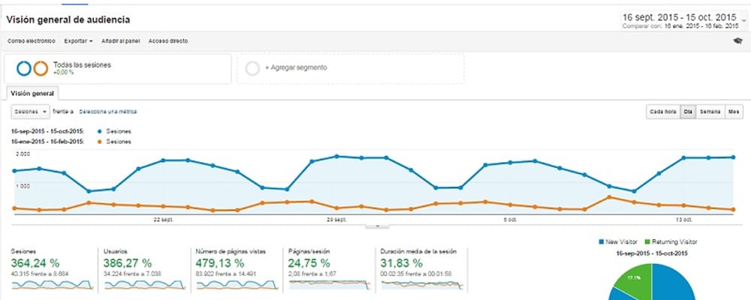The image size is (751, 300).
Task: Click the 1.000 y-axis label
Action: tap(23, 186)
